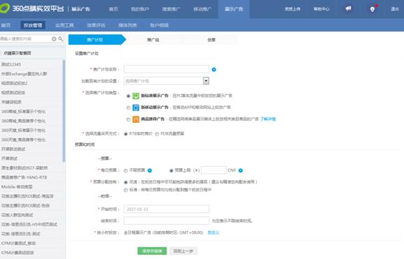Open the first sidebar item starting with 'CPM'
The height and width of the screenshot is (259, 404).
pos(18,243)
